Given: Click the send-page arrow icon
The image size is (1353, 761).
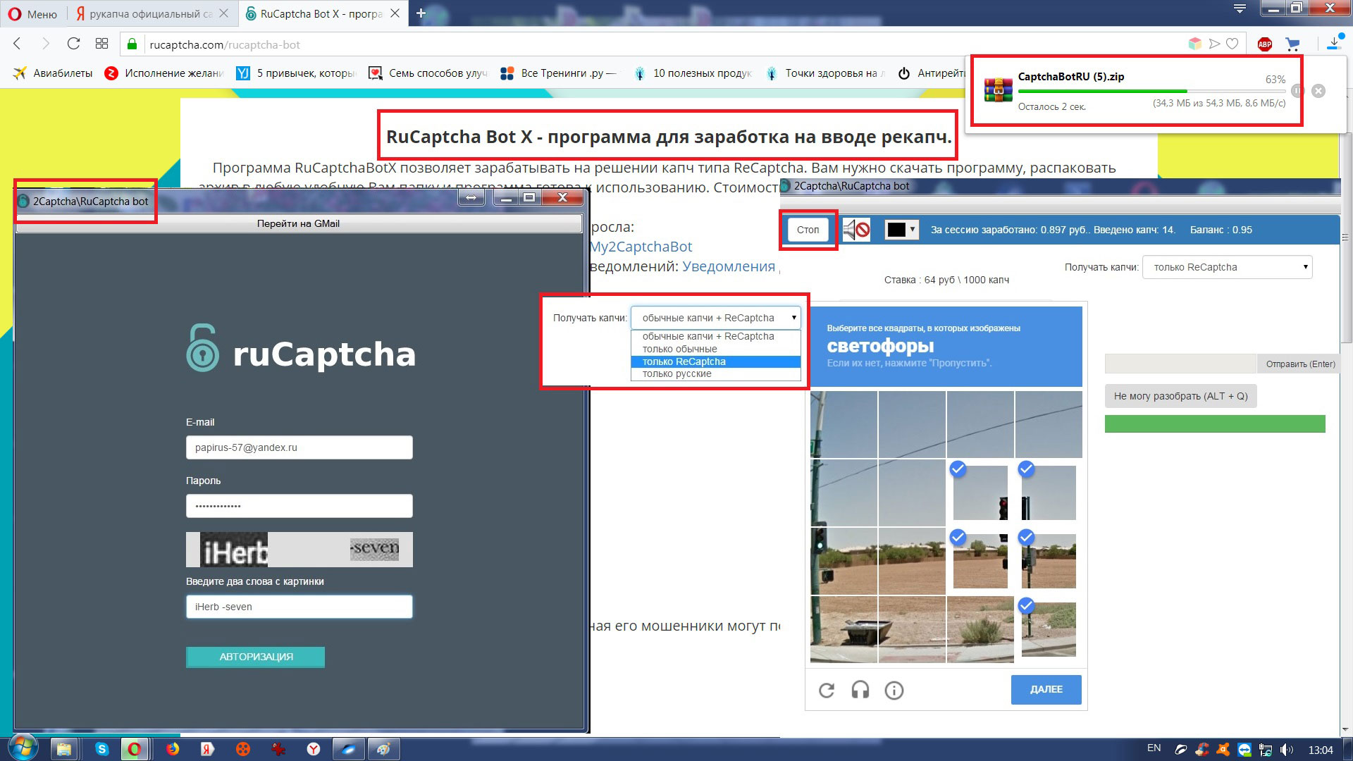Looking at the screenshot, I should point(1213,44).
